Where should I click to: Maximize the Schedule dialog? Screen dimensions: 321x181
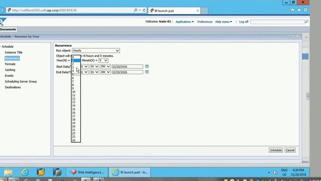[x=293, y=37]
